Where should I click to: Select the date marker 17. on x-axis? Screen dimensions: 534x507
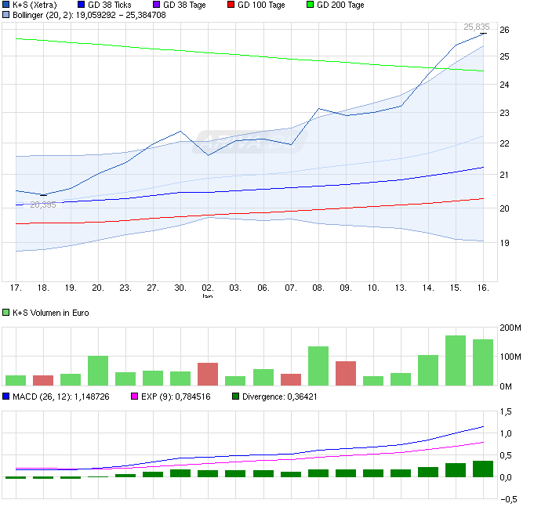(15, 288)
